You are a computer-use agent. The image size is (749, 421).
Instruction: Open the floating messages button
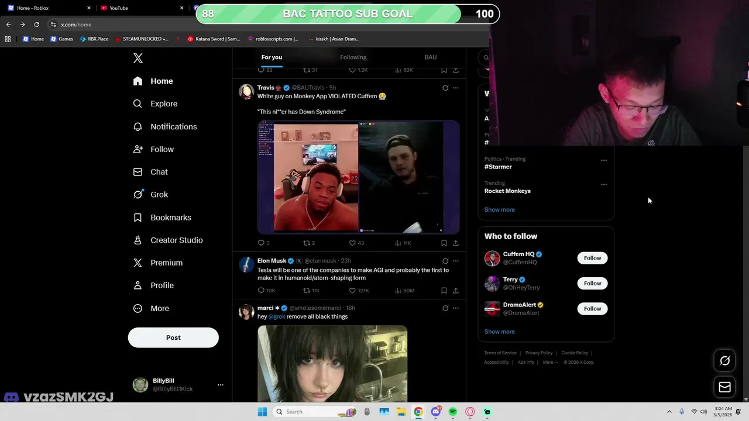coord(724,387)
